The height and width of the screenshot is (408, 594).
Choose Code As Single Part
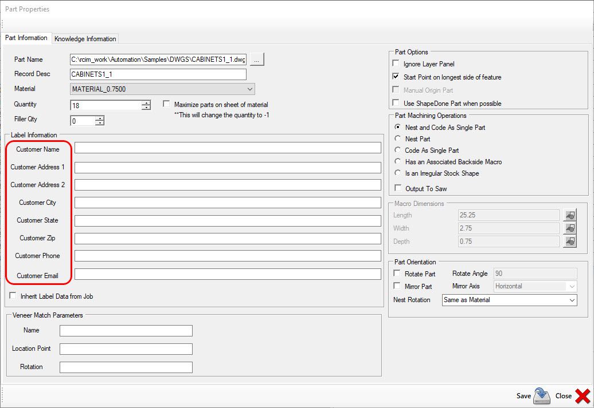pos(398,150)
